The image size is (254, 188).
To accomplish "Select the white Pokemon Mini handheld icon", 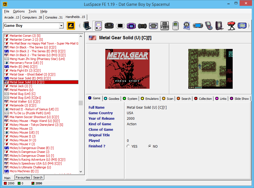I will [175, 26].
